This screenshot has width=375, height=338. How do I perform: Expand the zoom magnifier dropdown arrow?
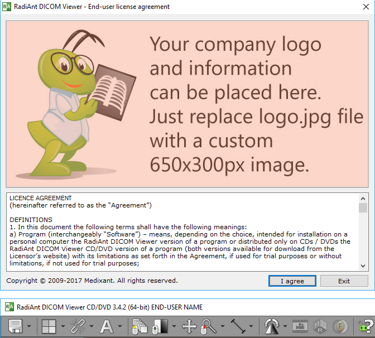coord(223,326)
